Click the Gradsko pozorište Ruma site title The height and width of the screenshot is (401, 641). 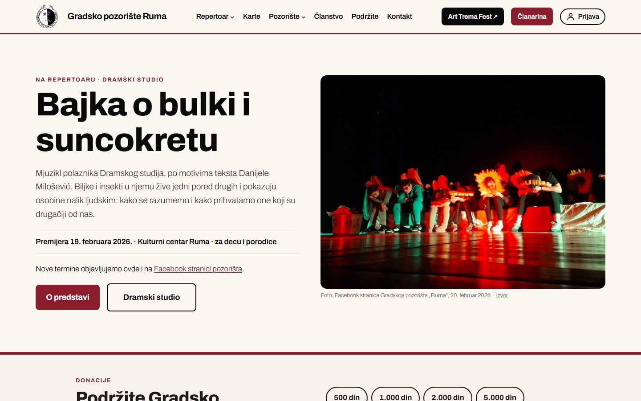point(117,16)
